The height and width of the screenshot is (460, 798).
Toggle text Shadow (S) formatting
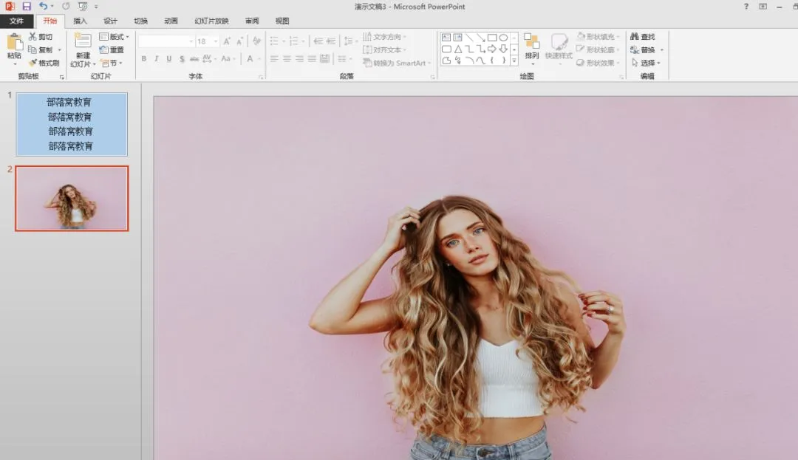[182, 59]
